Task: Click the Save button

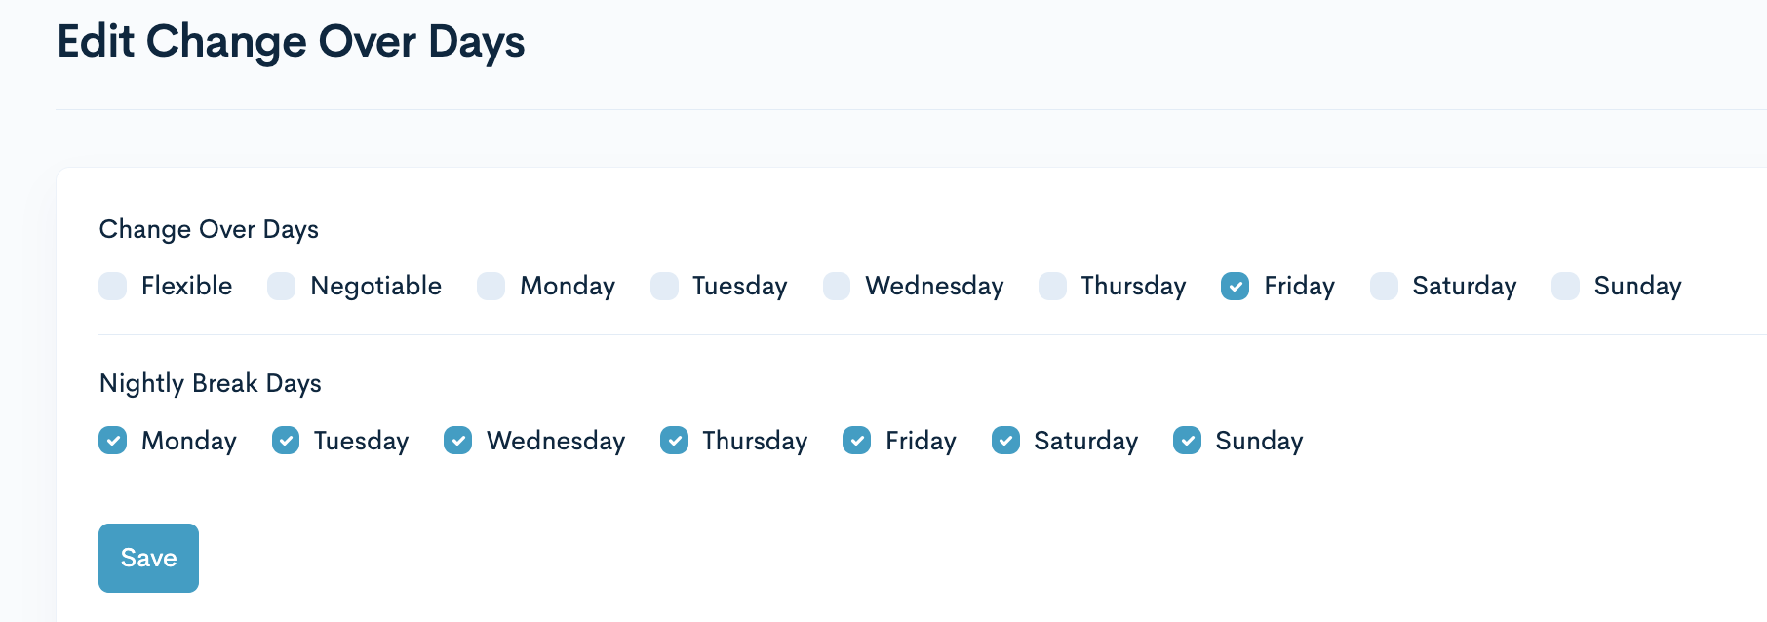Action: click(x=148, y=558)
